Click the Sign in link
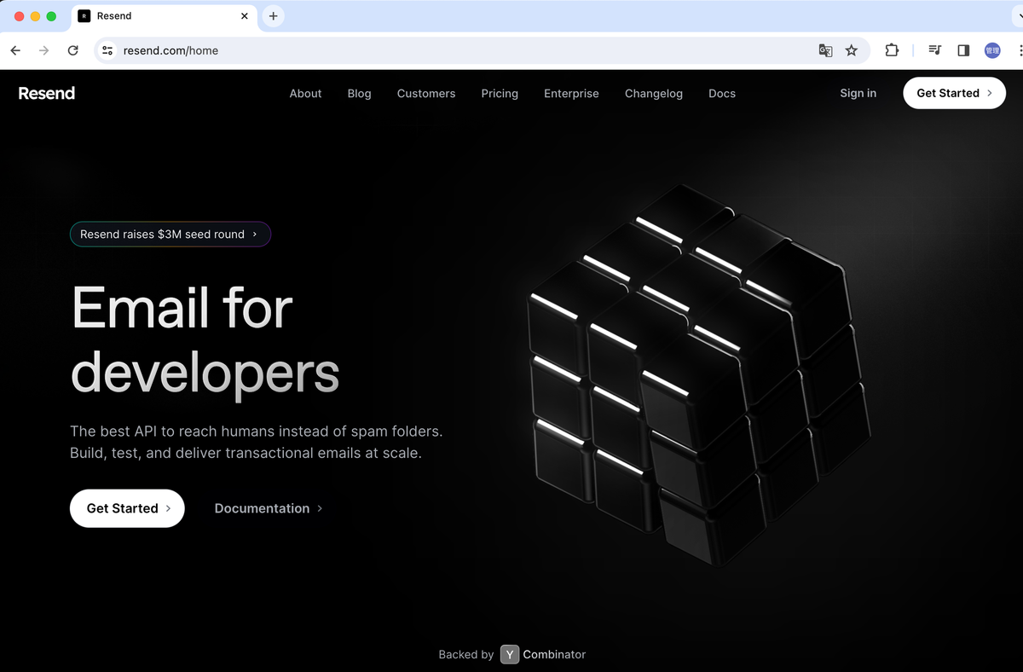Image resolution: width=1023 pixels, height=672 pixels. tap(858, 94)
